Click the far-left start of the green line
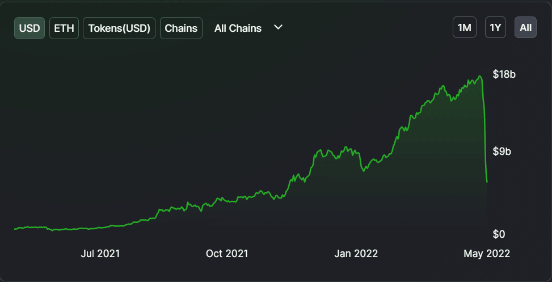Viewport: 552px width, 282px height. tap(15, 229)
